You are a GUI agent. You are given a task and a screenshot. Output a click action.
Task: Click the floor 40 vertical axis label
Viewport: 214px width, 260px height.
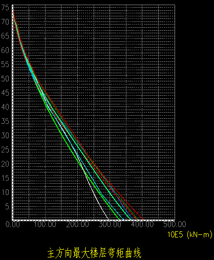[5, 107]
